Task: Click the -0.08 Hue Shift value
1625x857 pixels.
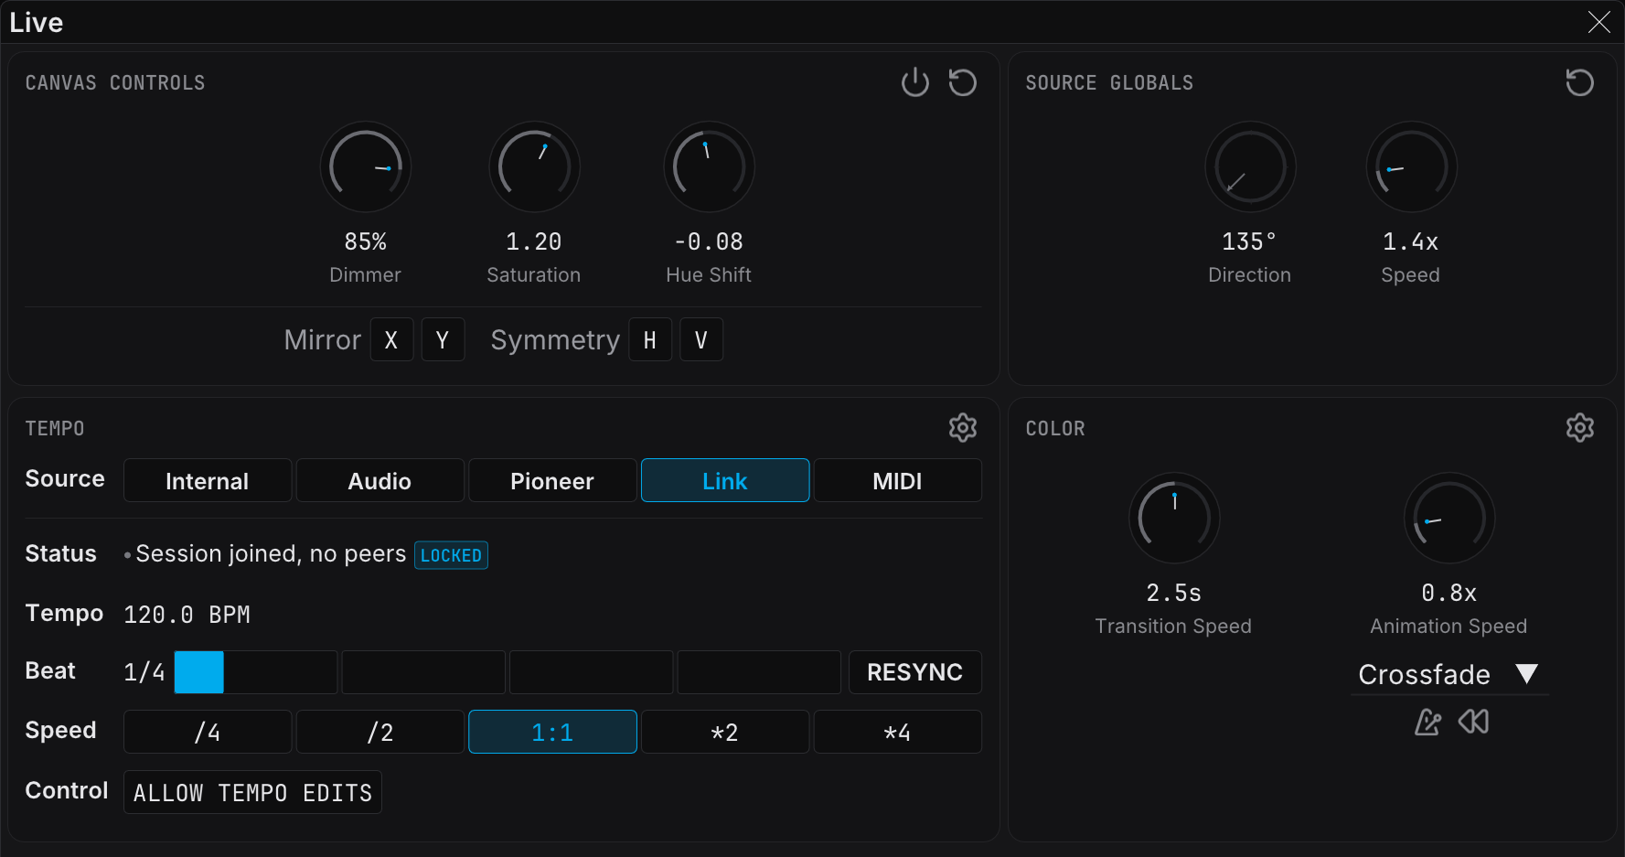Action: pyautogui.click(x=709, y=241)
